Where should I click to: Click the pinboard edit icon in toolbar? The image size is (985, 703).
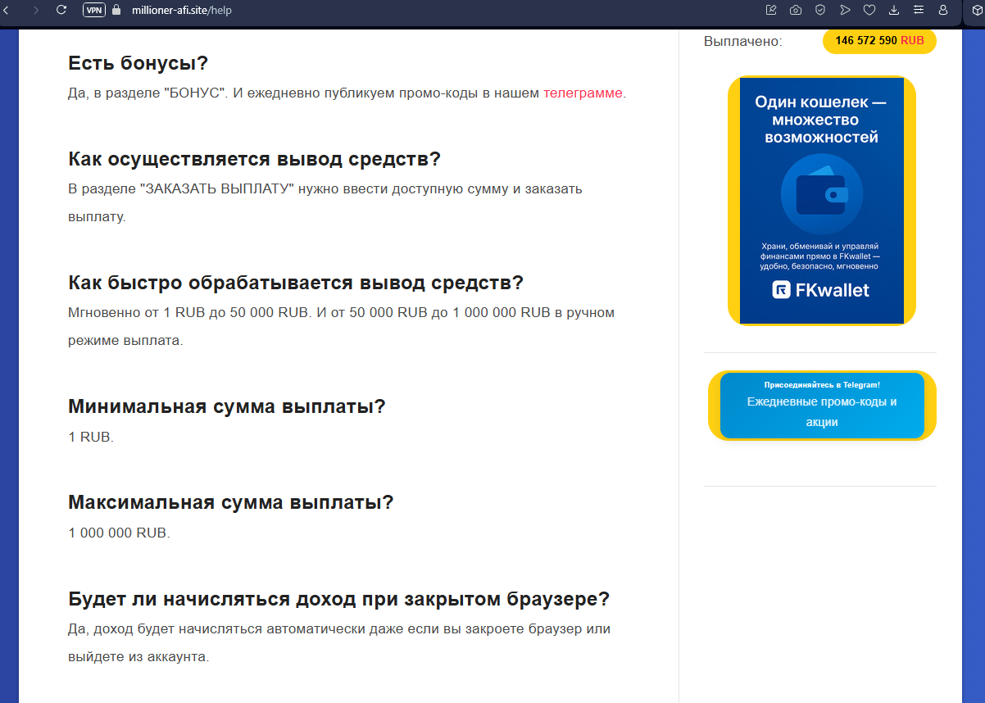(771, 10)
